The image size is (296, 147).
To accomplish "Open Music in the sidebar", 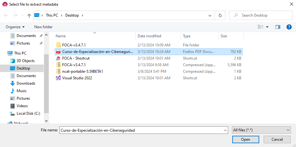I will [x=21, y=91].
